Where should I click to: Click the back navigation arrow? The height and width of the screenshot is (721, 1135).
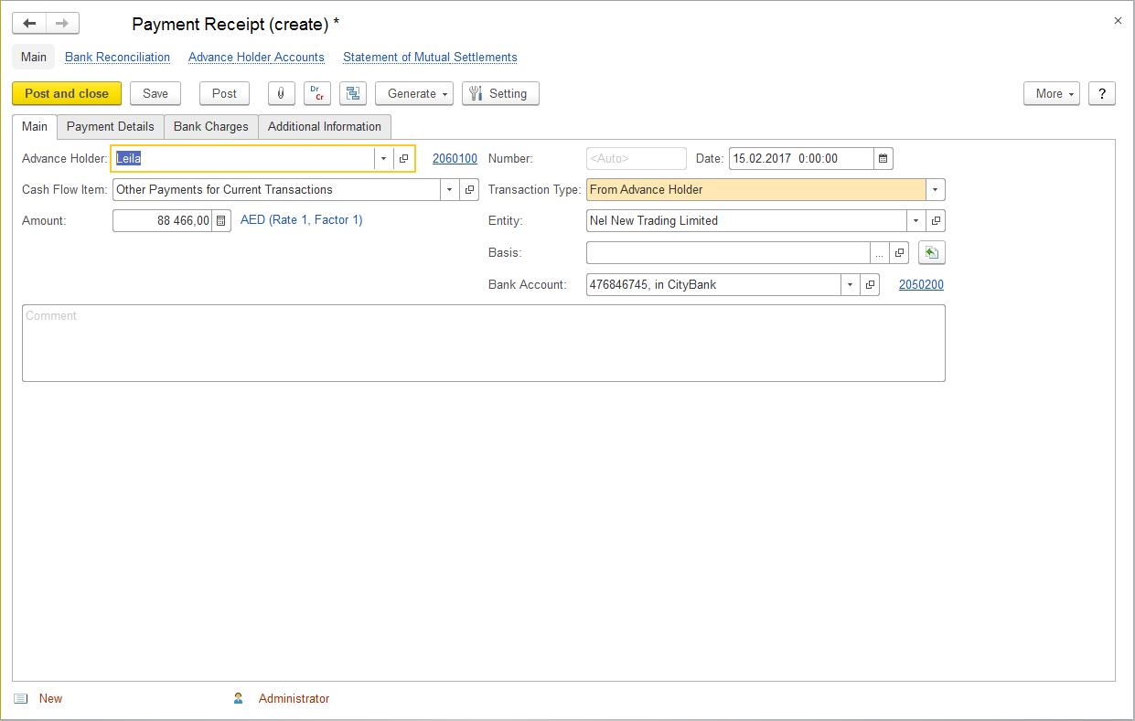(x=29, y=23)
